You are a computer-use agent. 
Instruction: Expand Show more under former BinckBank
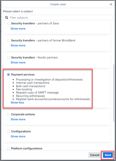click(18, 45)
